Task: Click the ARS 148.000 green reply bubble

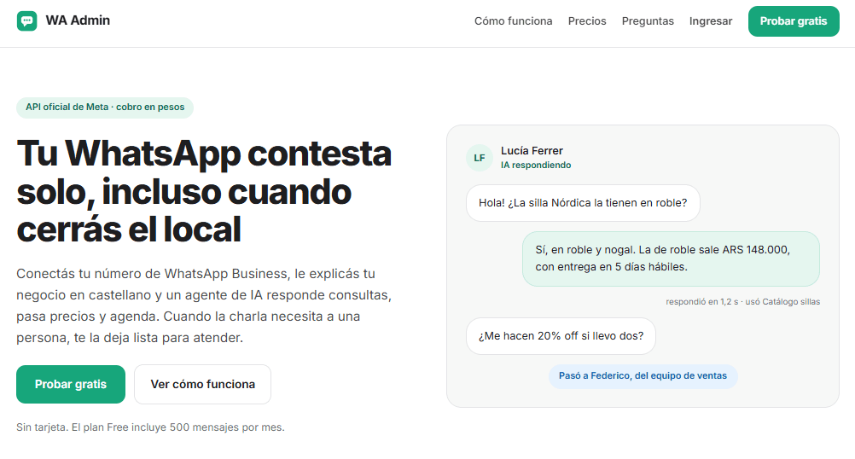Action: pos(671,259)
